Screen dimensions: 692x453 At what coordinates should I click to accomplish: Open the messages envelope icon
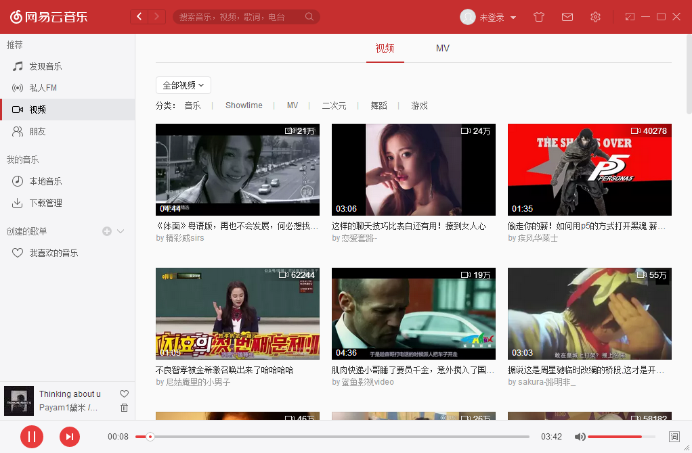(567, 17)
